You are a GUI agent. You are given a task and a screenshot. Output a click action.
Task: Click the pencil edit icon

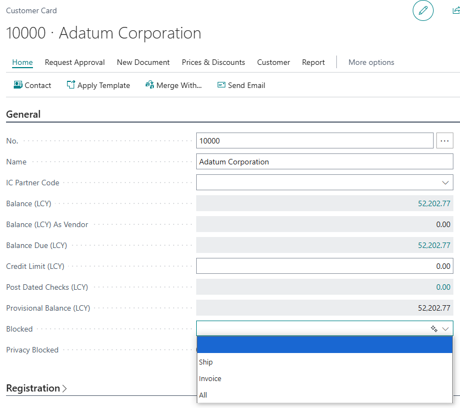[x=423, y=10]
